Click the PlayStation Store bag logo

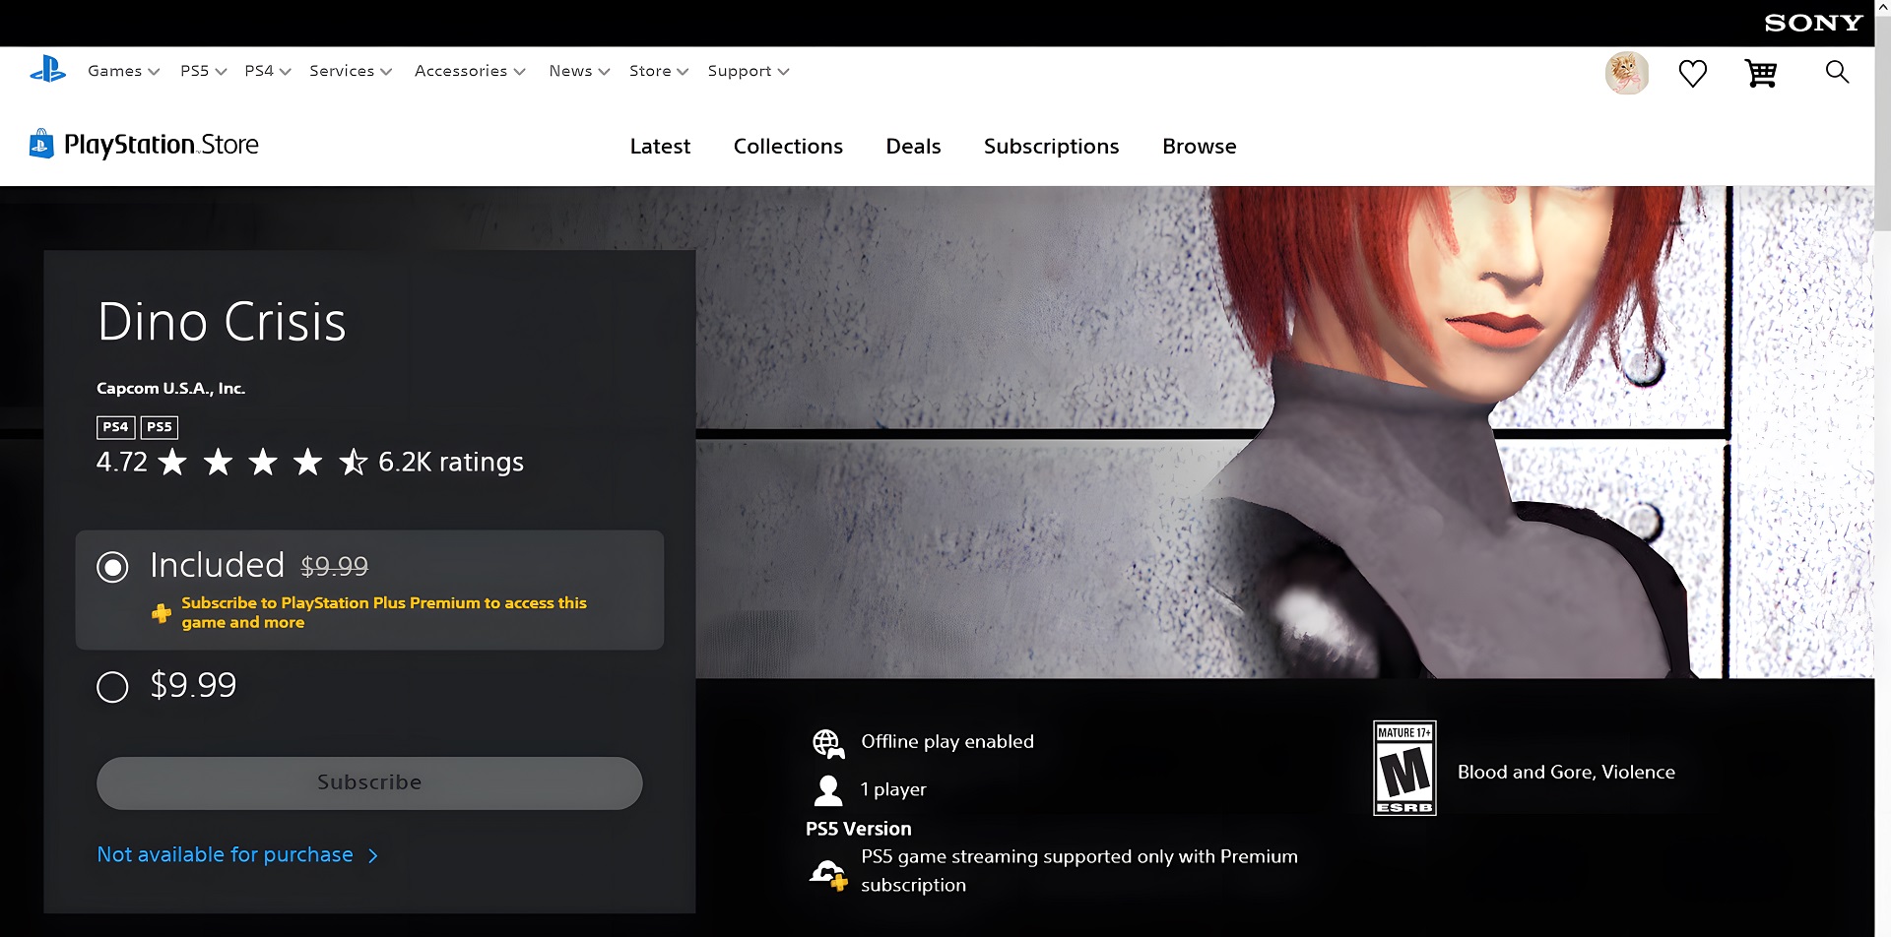pyautogui.click(x=41, y=144)
